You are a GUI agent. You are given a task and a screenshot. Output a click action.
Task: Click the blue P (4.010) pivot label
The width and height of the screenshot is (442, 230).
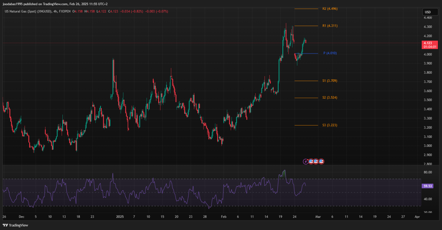(330, 53)
